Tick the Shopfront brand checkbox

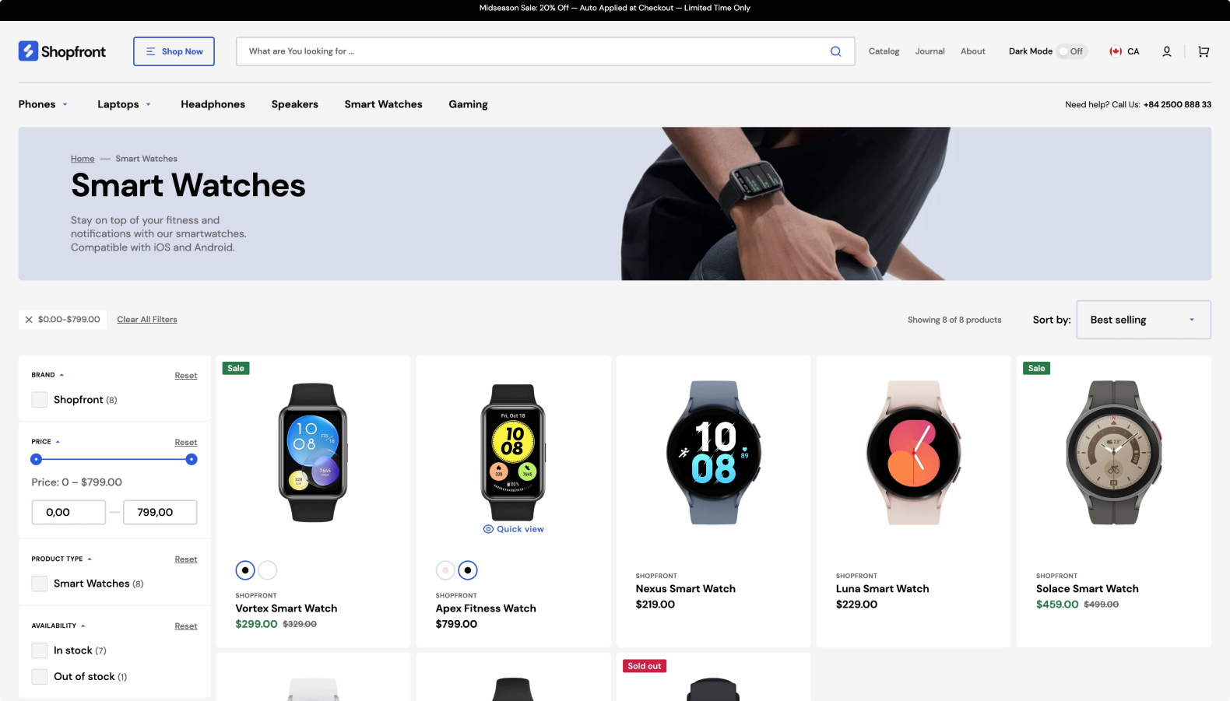coord(40,400)
